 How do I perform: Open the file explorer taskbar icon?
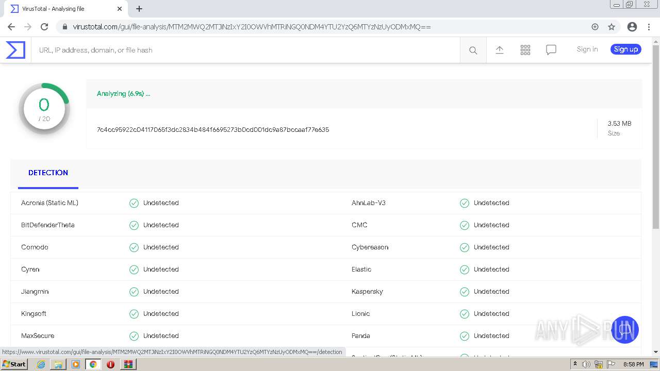pyautogui.click(x=58, y=364)
